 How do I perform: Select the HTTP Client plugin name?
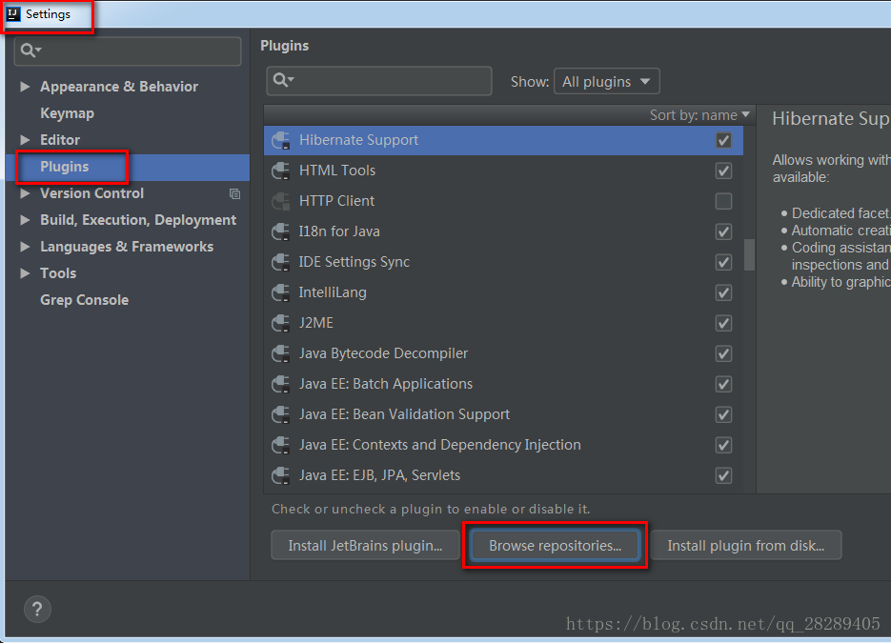336,201
